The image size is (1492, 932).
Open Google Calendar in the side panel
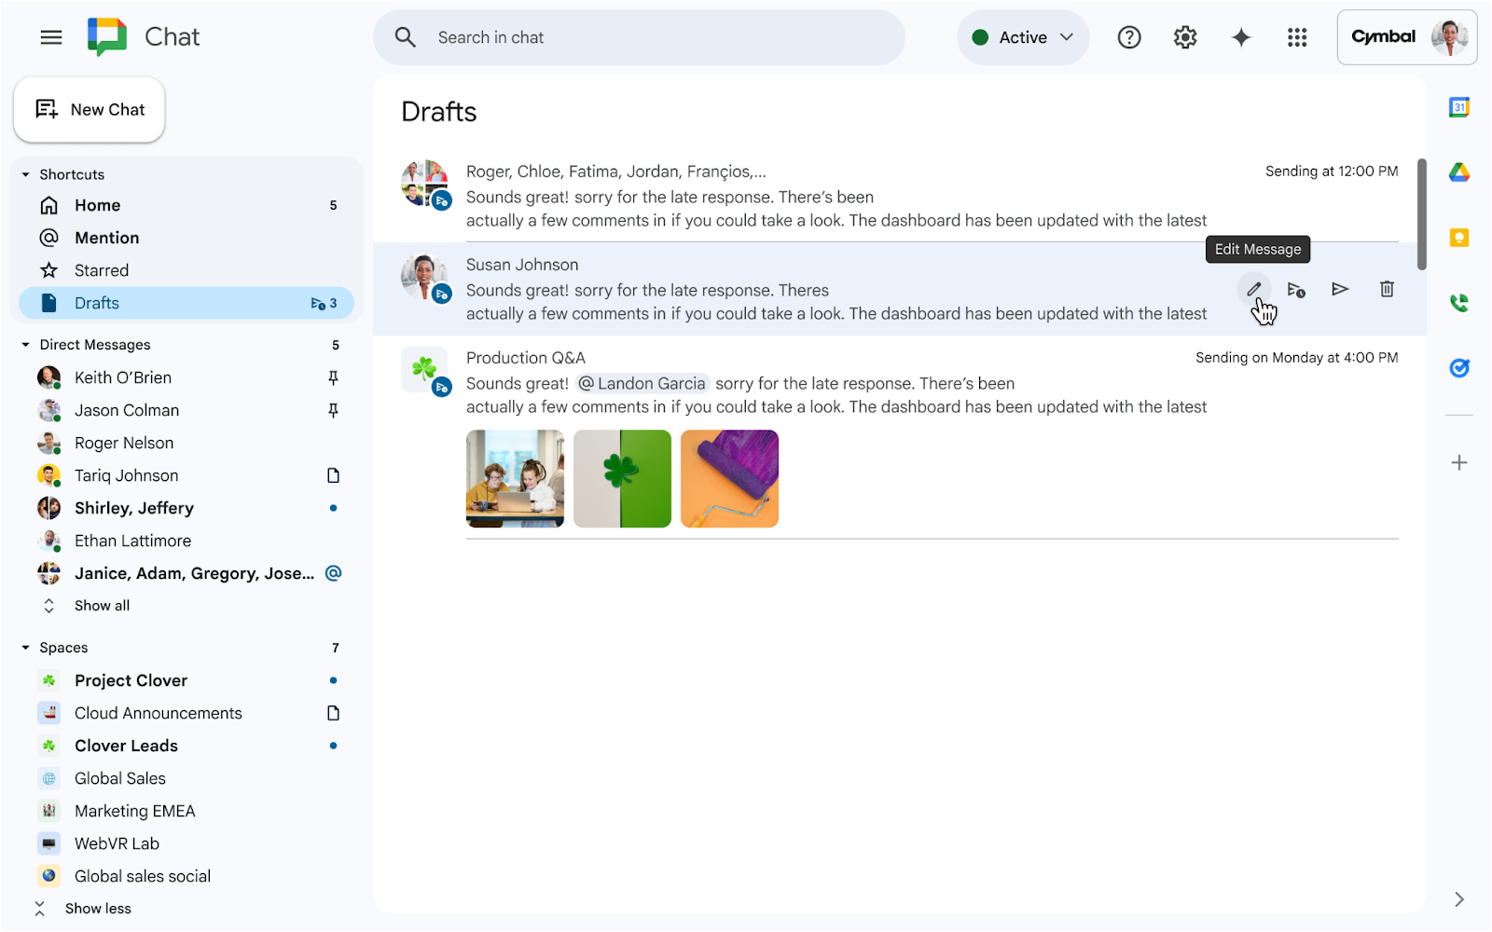[x=1459, y=106]
